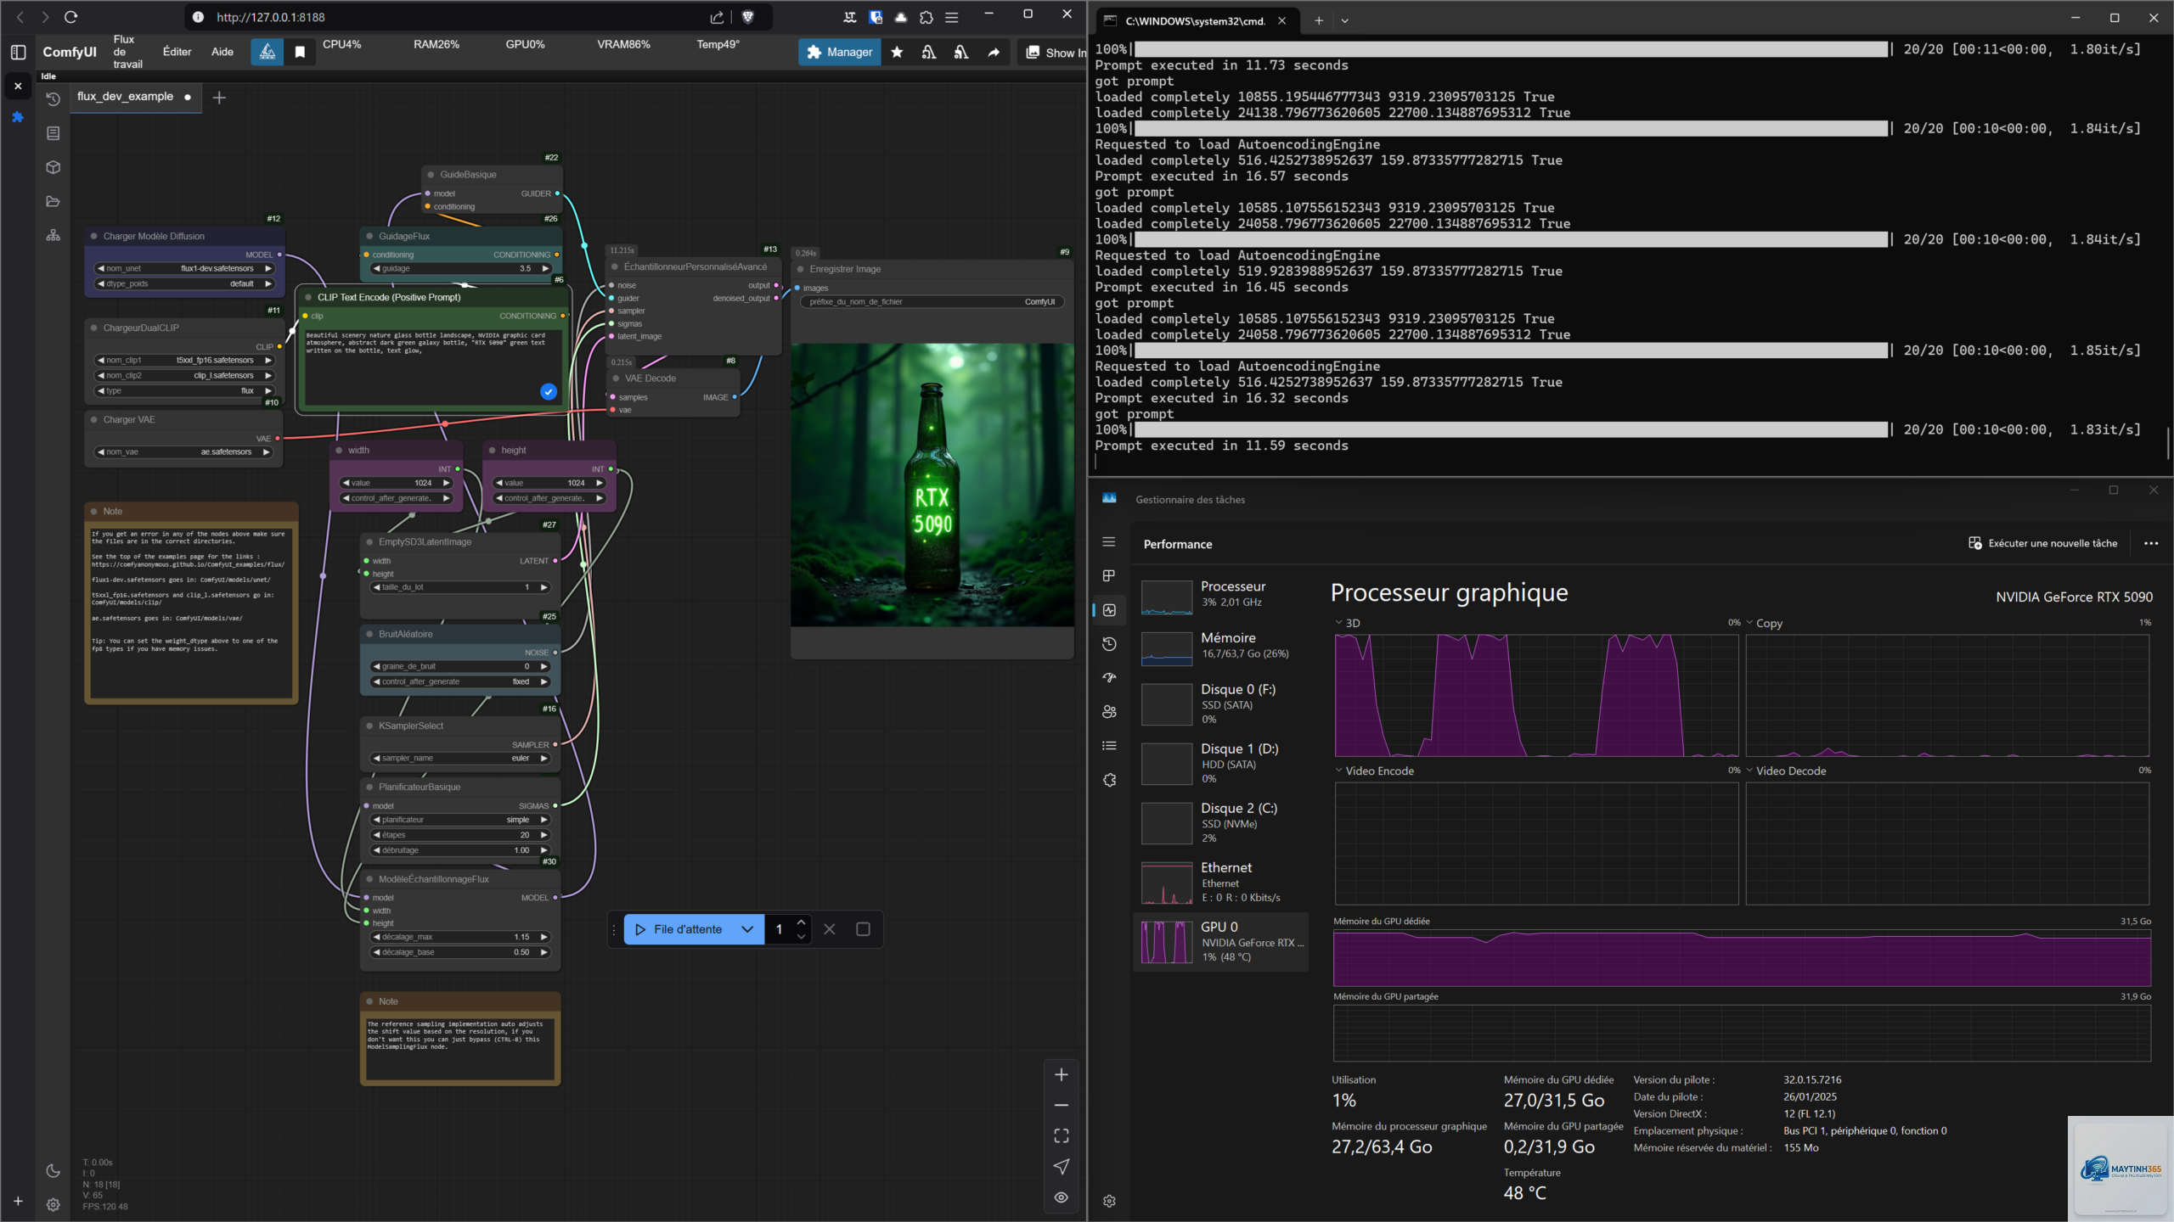The width and height of the screenshot is (2174, 1222).
Task: Open ComfyUI settings gear icon
Action: tap(53, 1204)
